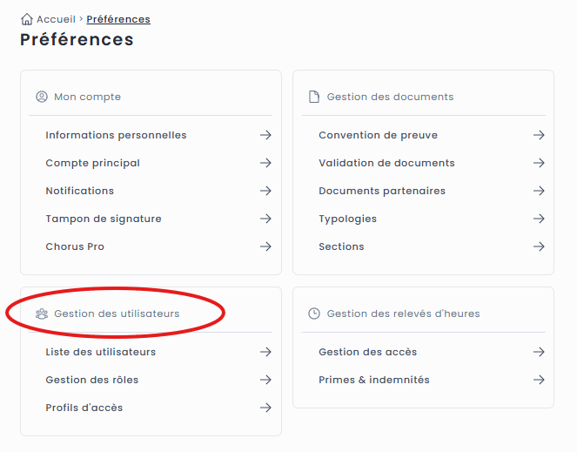Viewport: 577px width, 452px height.
Task: Open Compte principal settings
Action: click(x=92, y=163)
